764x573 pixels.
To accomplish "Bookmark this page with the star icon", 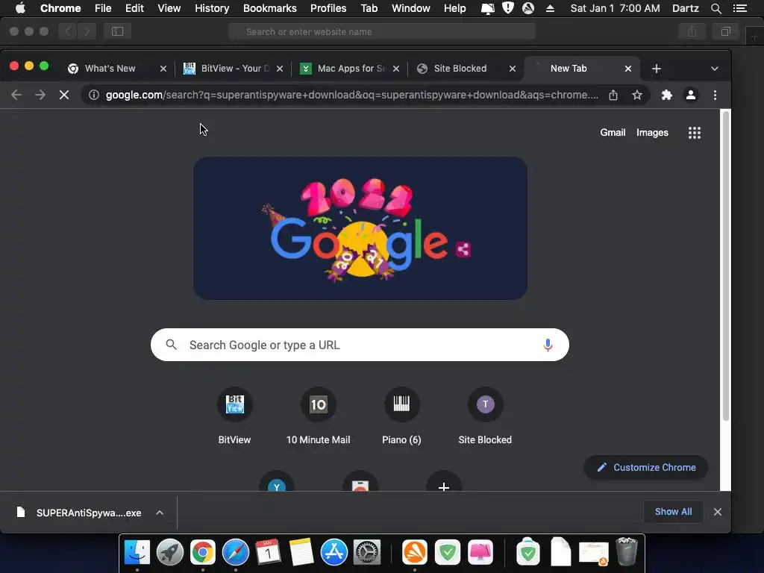I will 637,95.
